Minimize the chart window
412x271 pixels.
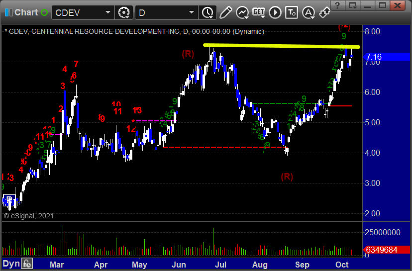368,5
